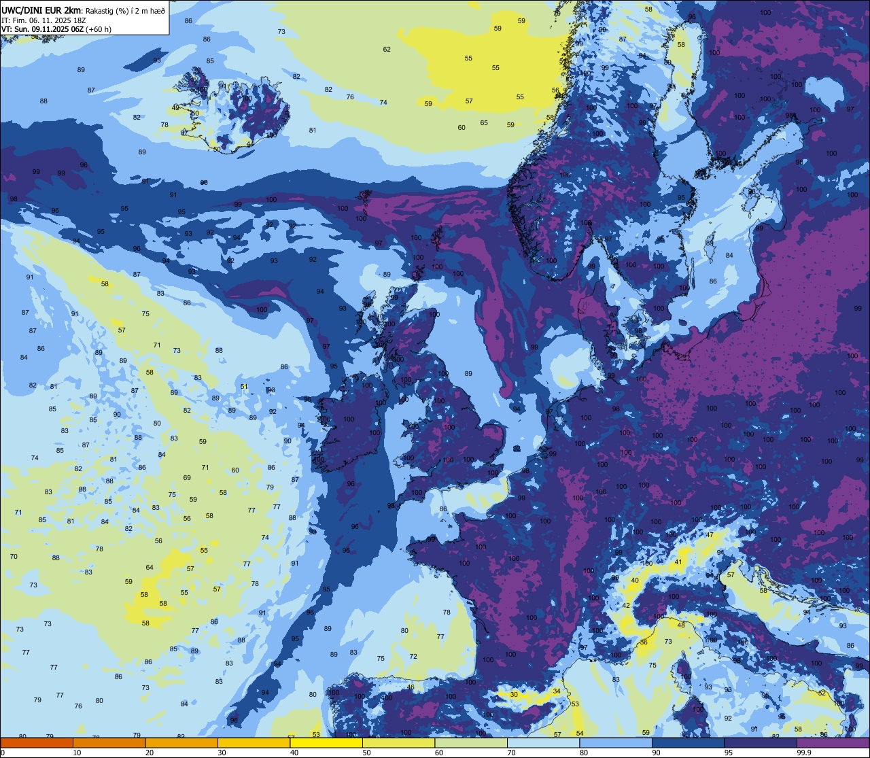870x758 pixels.
Task: Select the 70–80 pale blue legend band
Action: 543,742
